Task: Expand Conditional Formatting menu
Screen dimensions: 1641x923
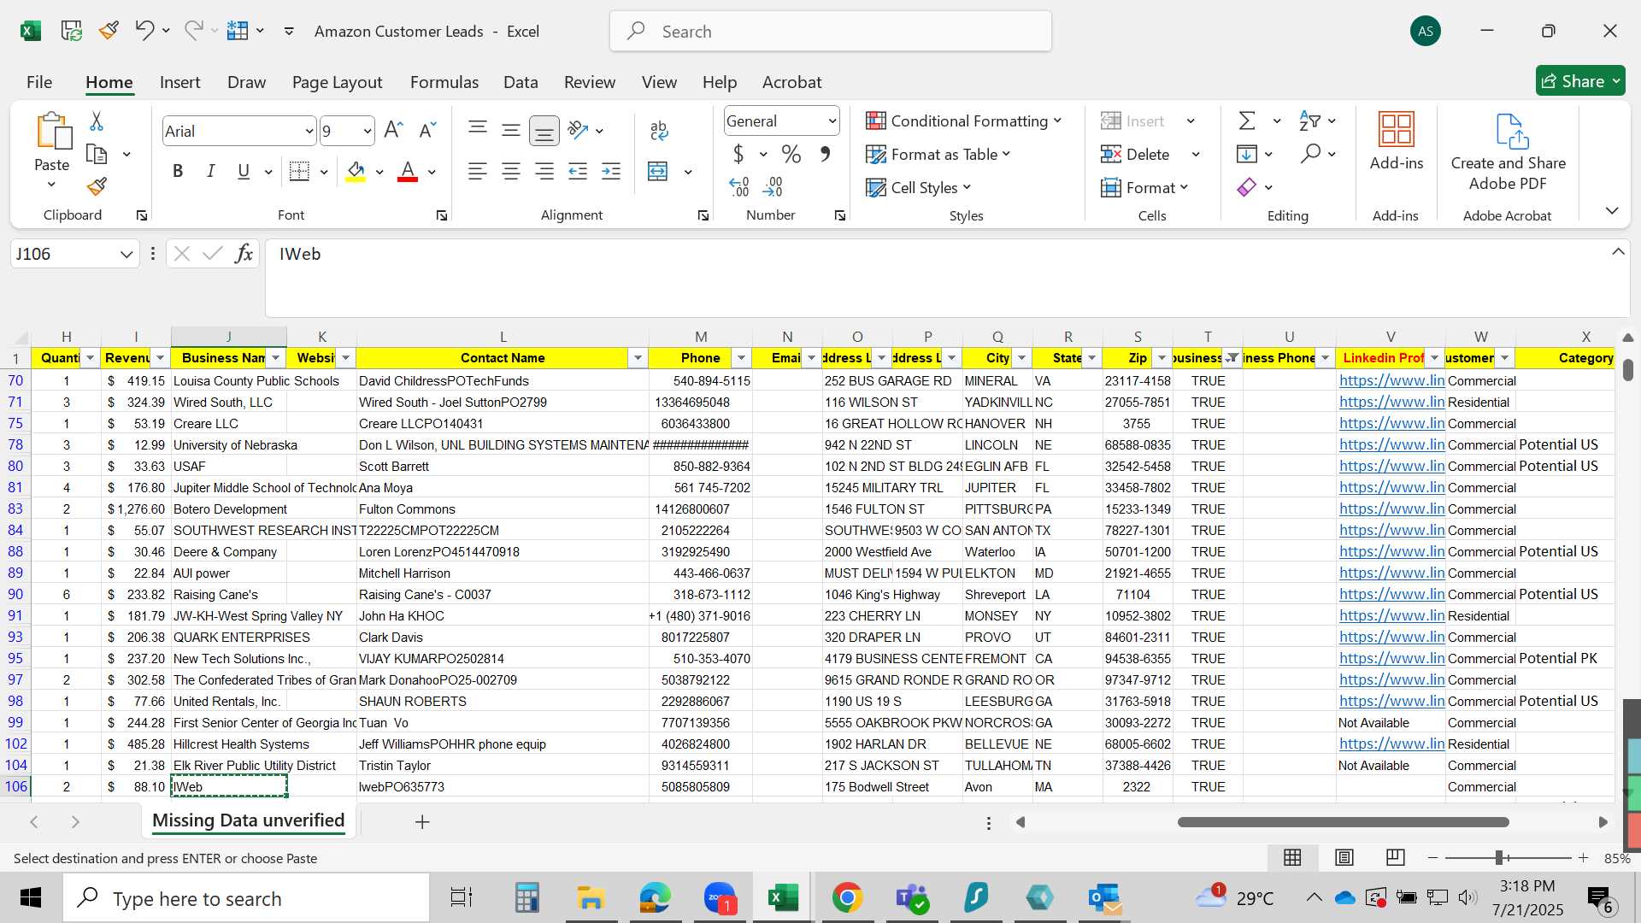Action: 963,121
